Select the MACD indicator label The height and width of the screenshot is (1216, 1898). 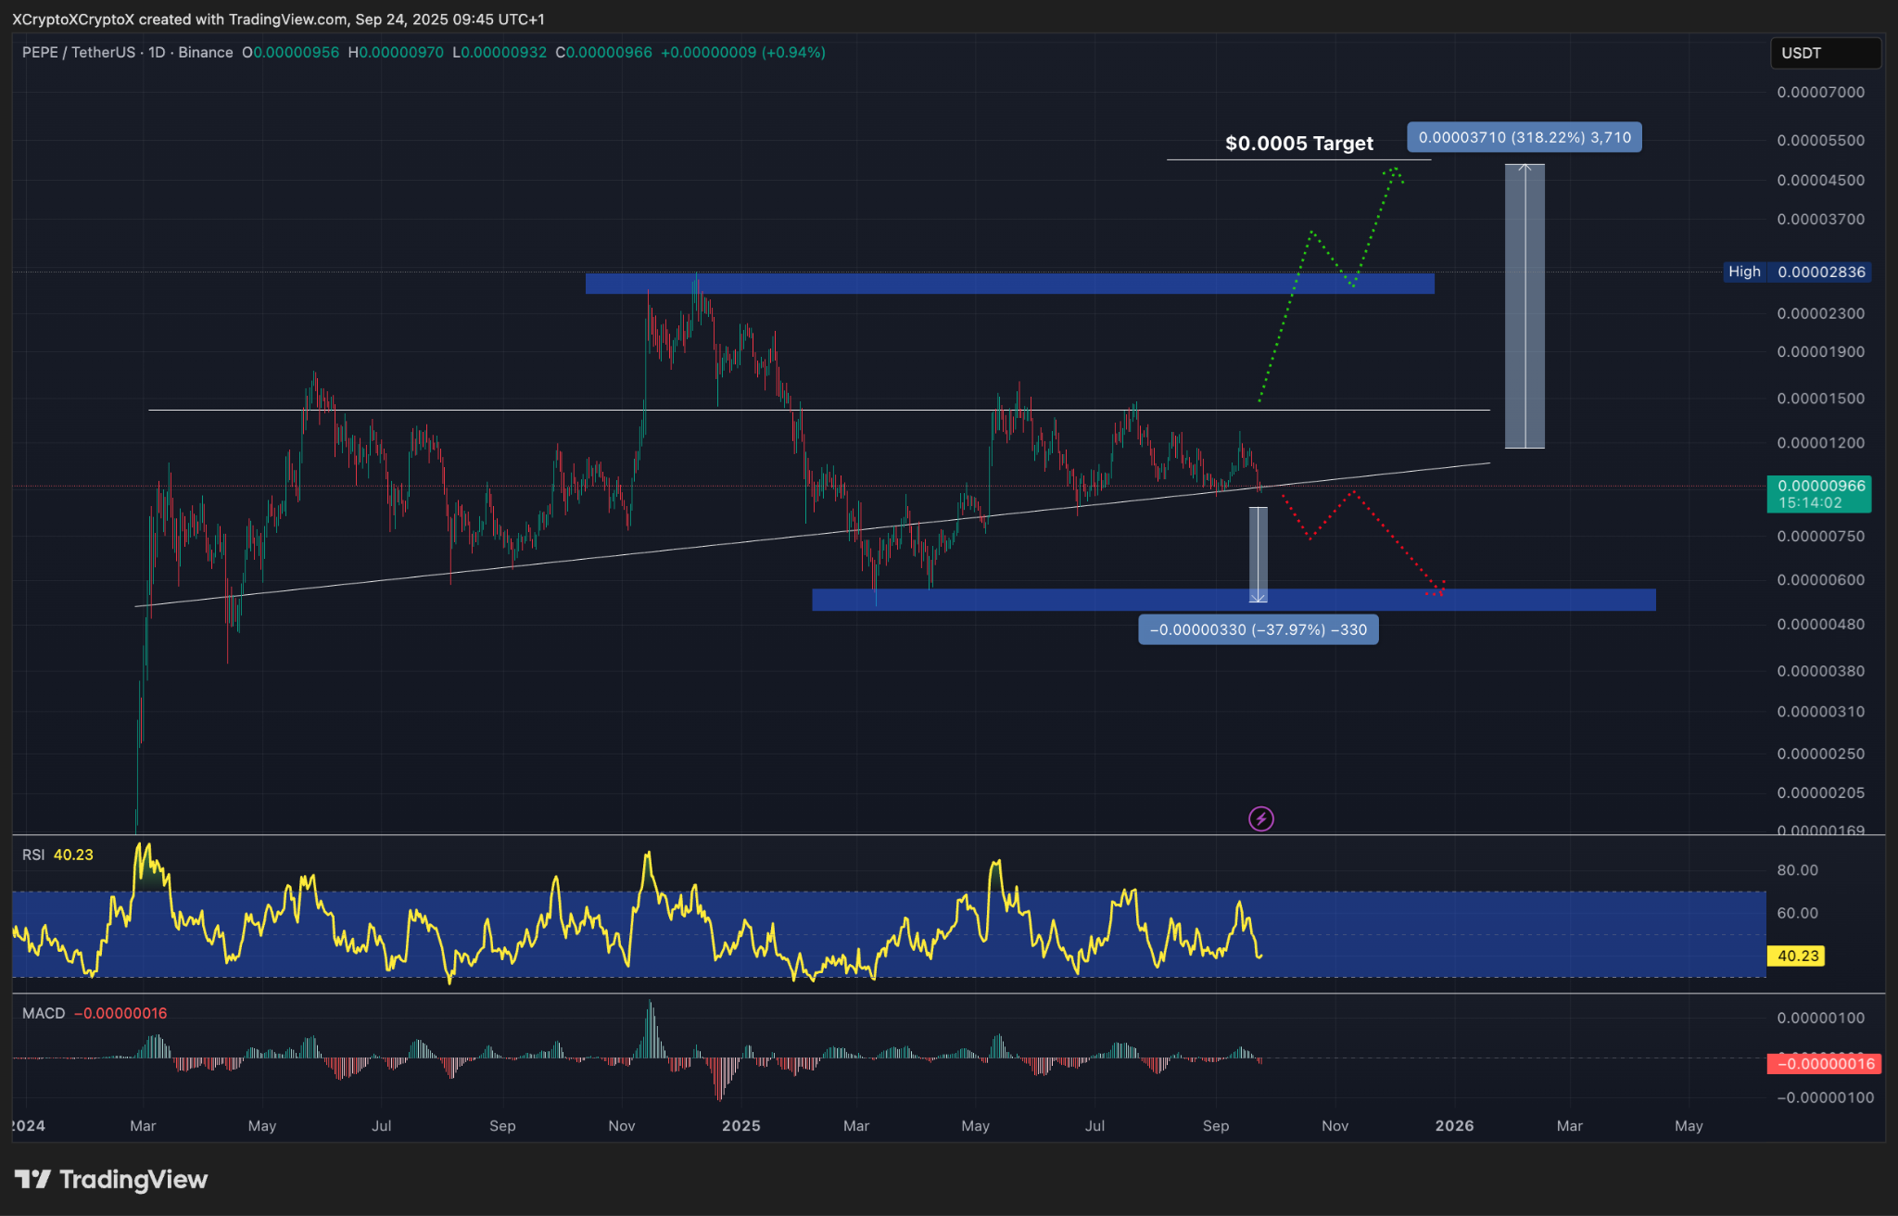coord(44,1013)
